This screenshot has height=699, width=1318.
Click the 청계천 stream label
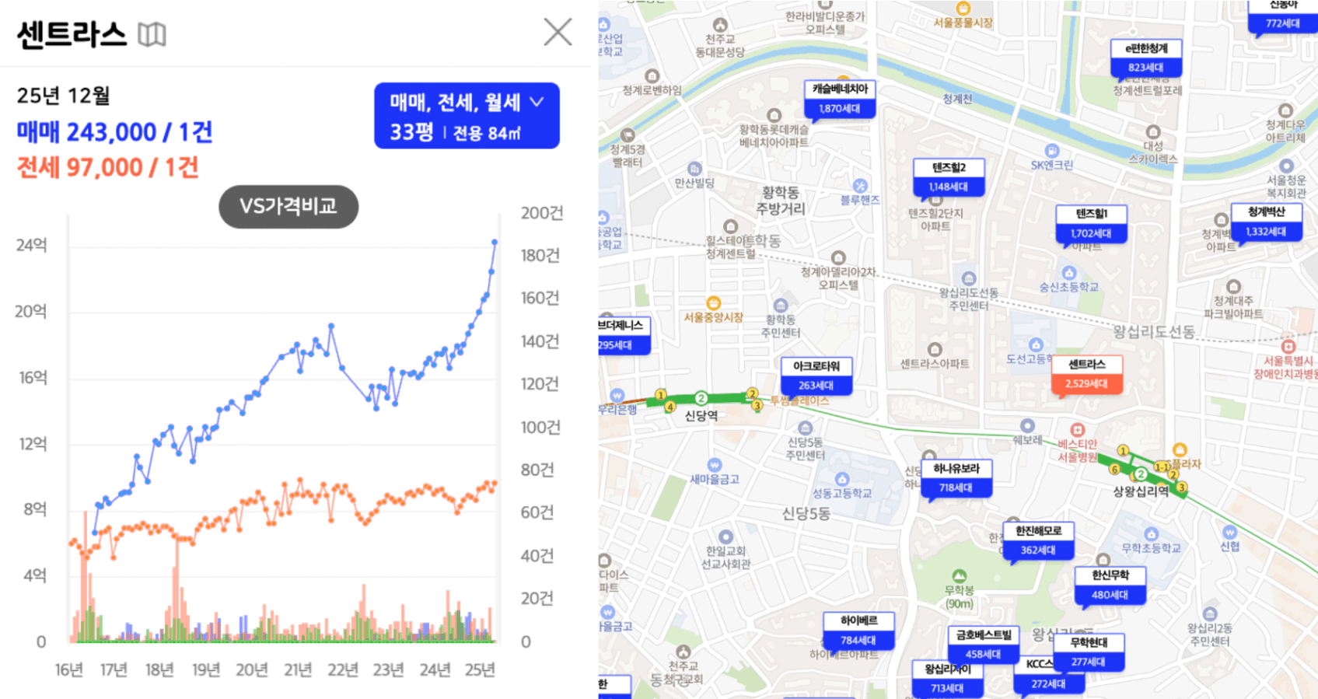click(x=957, y=99)
